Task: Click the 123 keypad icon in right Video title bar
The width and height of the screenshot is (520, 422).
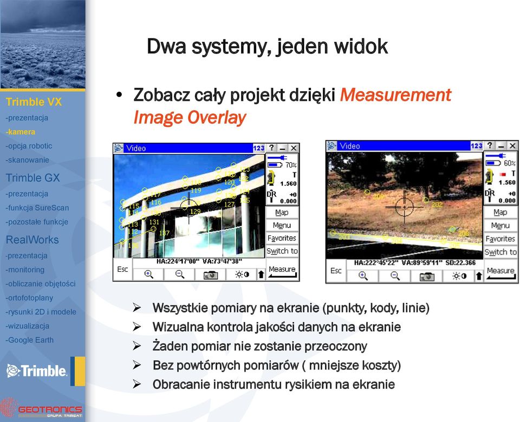Action: point(477,146)
